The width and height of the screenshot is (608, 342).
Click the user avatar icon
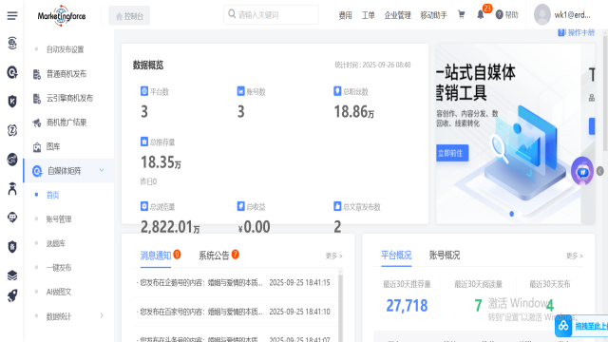pos(542,15)
